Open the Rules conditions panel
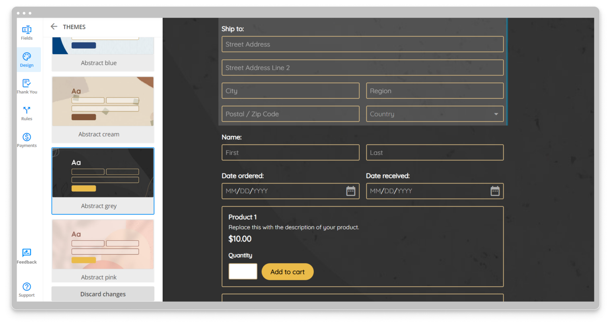 tap(27, 113)
